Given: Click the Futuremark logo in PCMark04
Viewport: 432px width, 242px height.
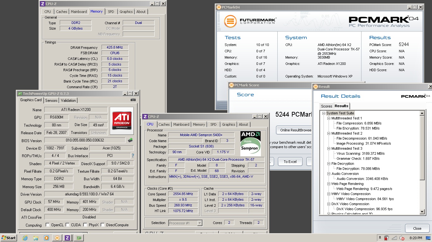Looking at the screenshot, I should coord(231,21).
